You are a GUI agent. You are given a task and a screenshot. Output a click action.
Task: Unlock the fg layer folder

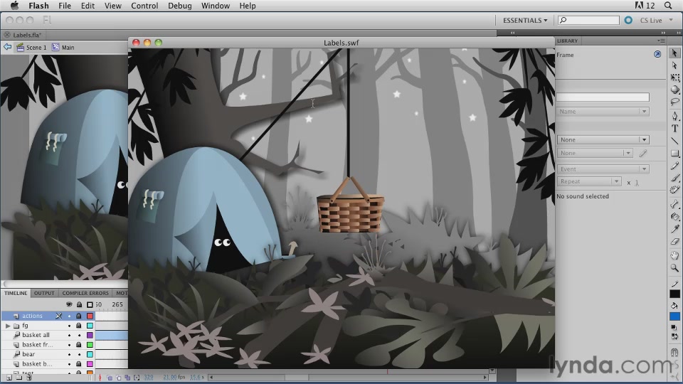79,325
